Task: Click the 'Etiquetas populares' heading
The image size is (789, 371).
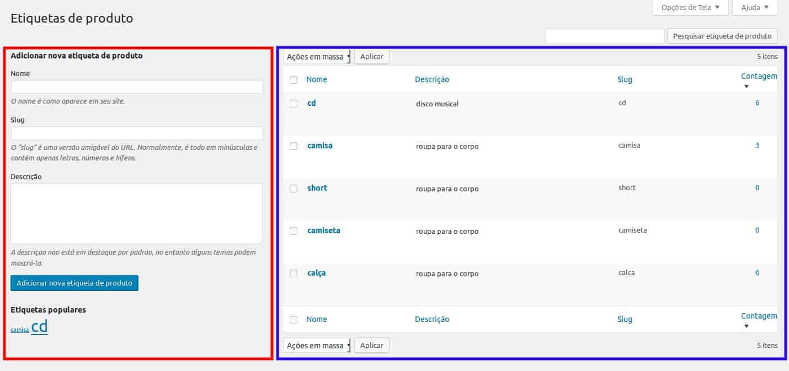Action: click(49, 310)
